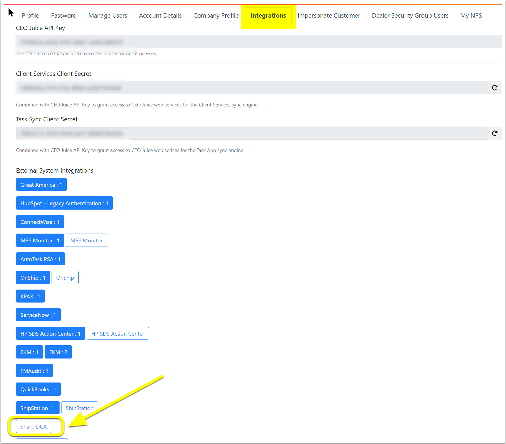
Task: Click the CEO Juice API Key field
Action: click(259, 42)
